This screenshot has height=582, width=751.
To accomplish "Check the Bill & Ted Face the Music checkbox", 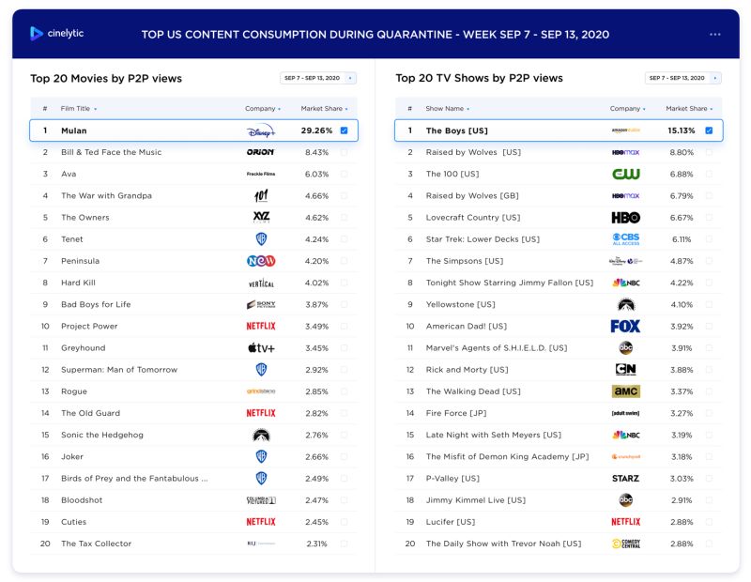I will click(344, 152).
